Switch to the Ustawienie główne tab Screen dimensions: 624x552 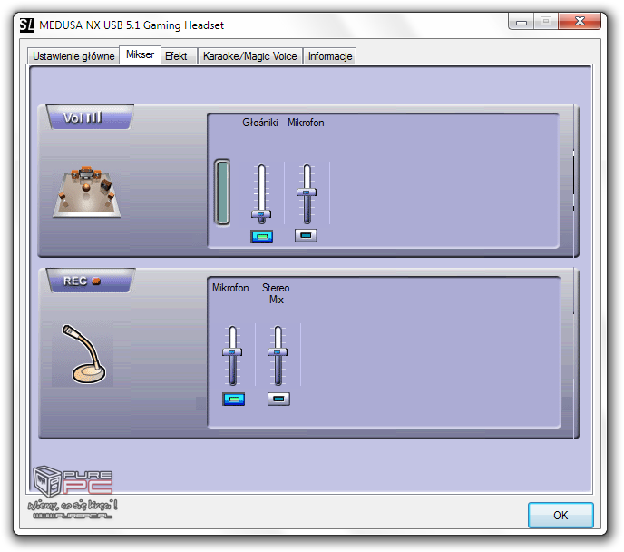pyautogui.click(x=73, y=56)
